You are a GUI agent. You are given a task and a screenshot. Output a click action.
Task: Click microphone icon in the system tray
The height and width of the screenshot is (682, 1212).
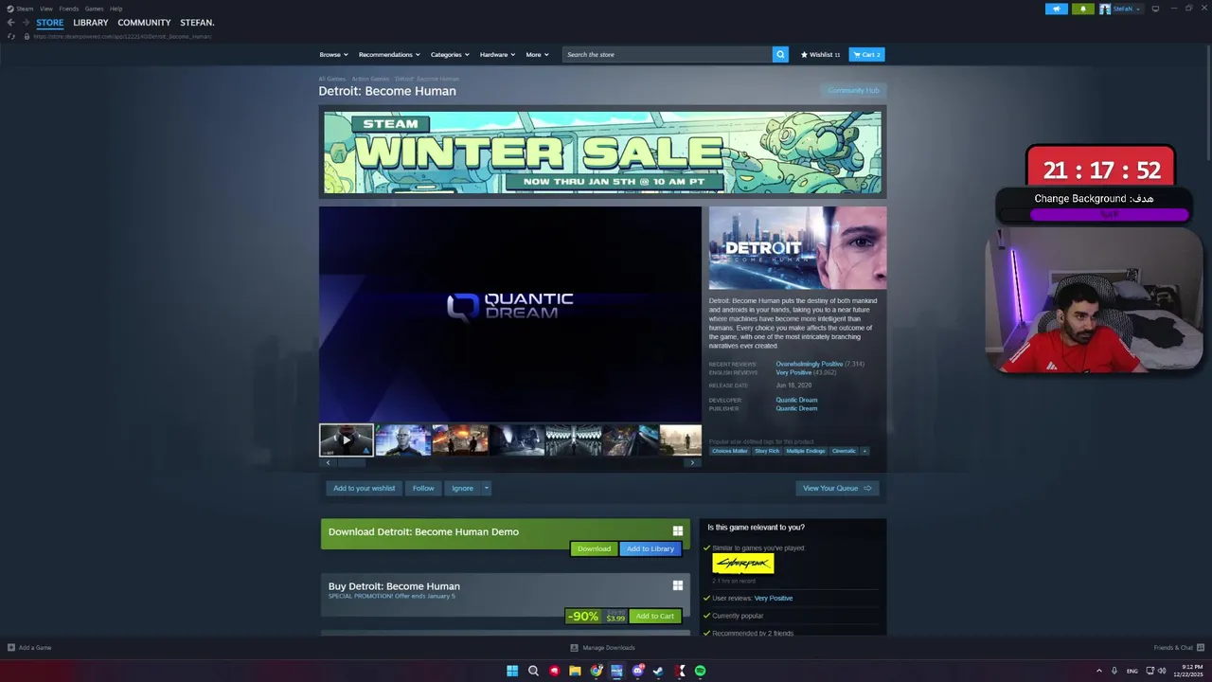pos(1114,671)
